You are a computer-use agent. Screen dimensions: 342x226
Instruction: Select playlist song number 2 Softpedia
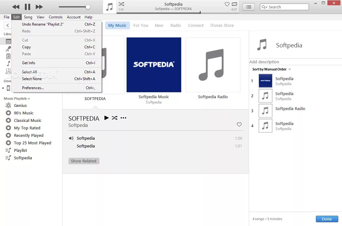pyautogui.click(x=295, y=96)
